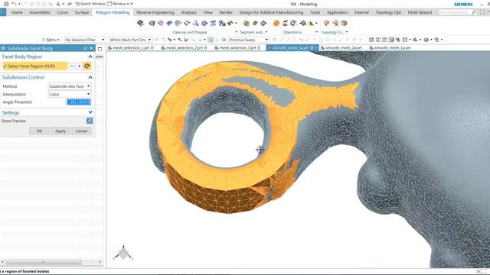
Task: Click right arrow of the bottom scrollbar
Action: 100,262
